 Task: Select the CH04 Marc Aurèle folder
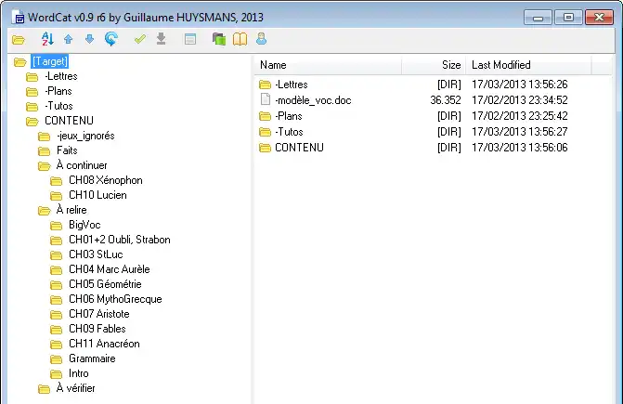pos(110,269)
